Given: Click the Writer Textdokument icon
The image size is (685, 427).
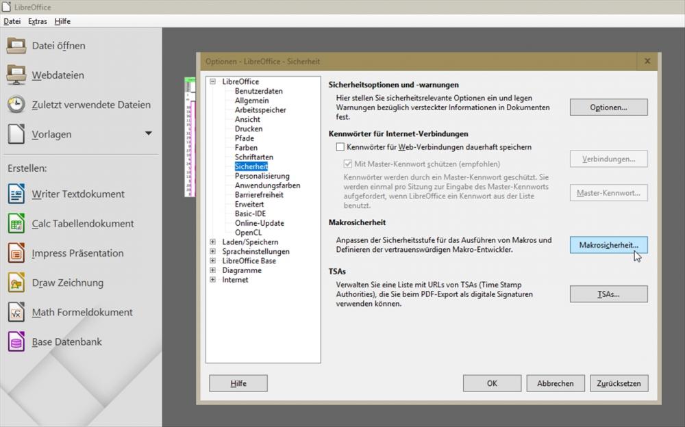Looking at the screenshot, I should click(x=16, y=194).
